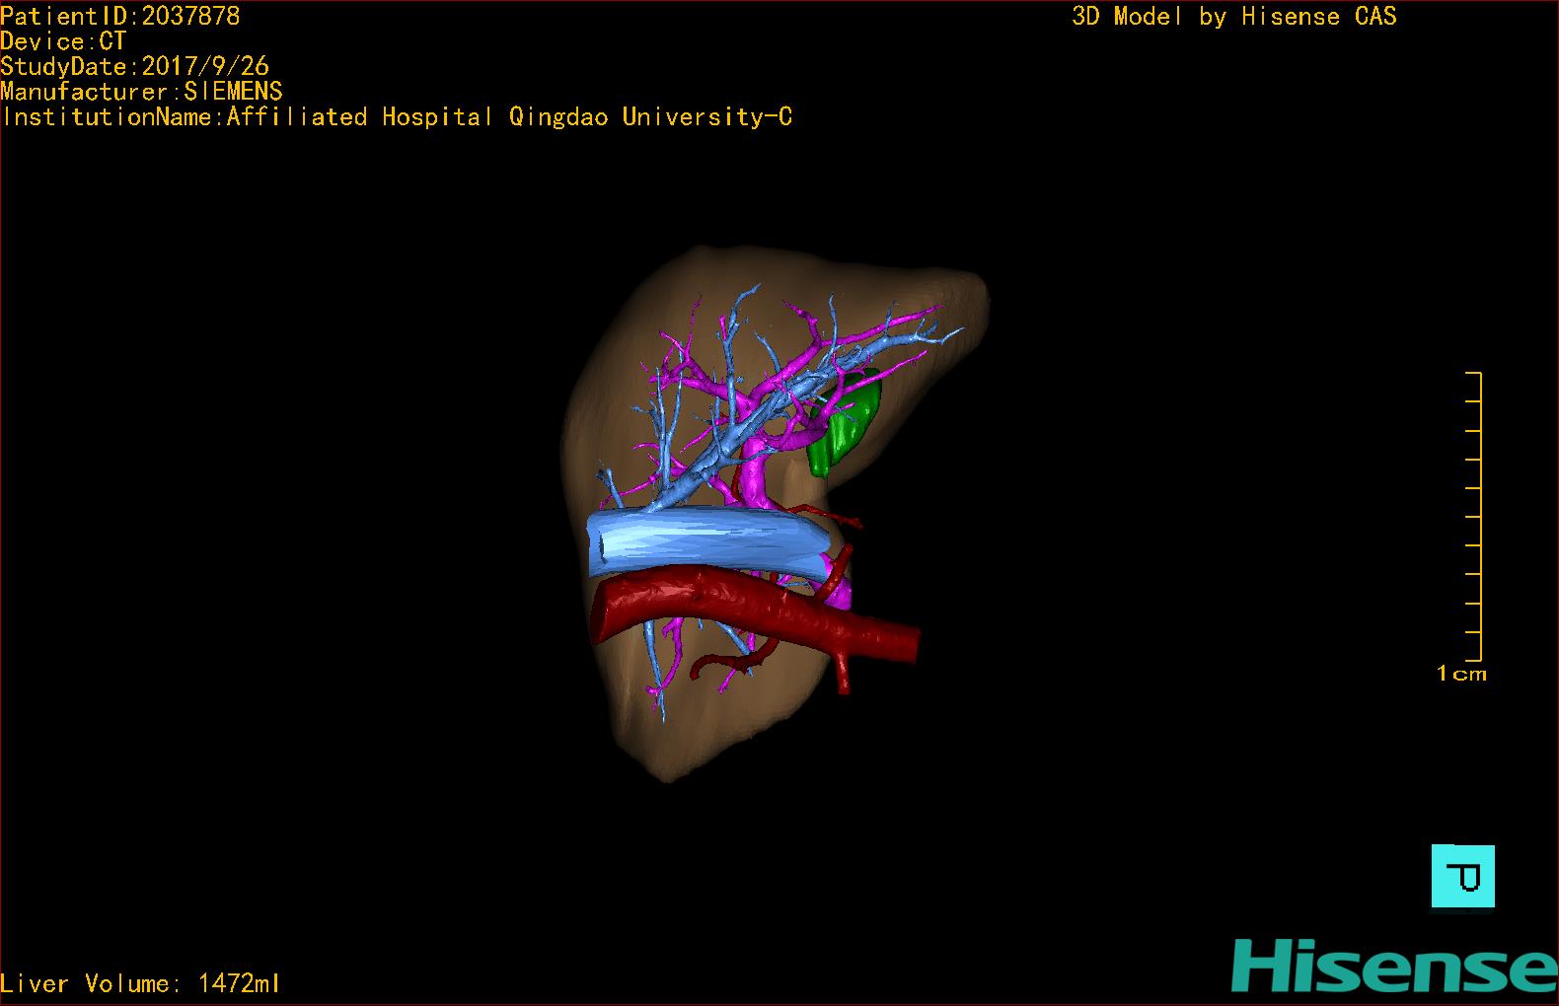Click the Hisense logo
This screenshot has width=1559, height=1006.
click(1393, 966)
